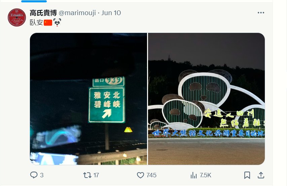The image size is (287, 186).
Task: Open the Columbia record profile avatar
Action: click(x=17, y=17)
